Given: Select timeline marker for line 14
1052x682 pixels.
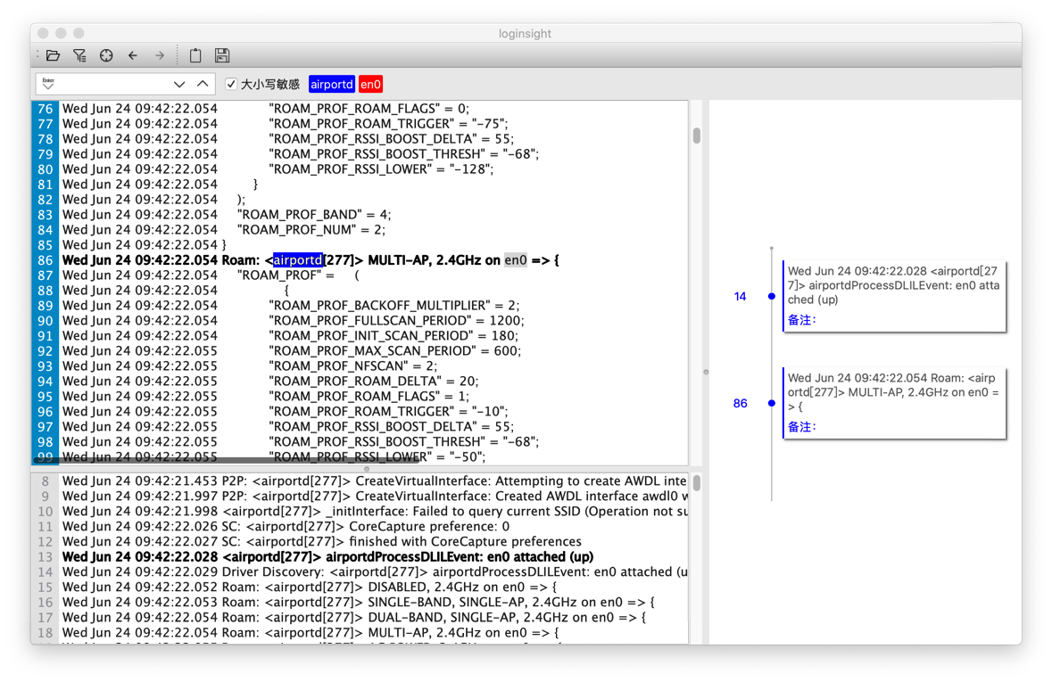Looking at the screenshot, I should pos(772,296).
